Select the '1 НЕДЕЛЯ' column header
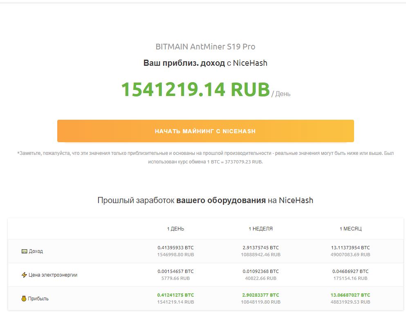Screen dimensions: 406x313 point(260,229)
